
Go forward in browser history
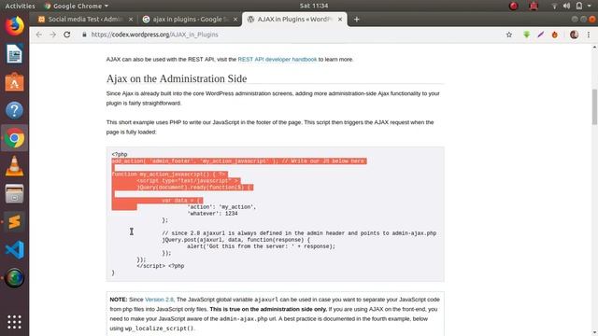[52, 35]
